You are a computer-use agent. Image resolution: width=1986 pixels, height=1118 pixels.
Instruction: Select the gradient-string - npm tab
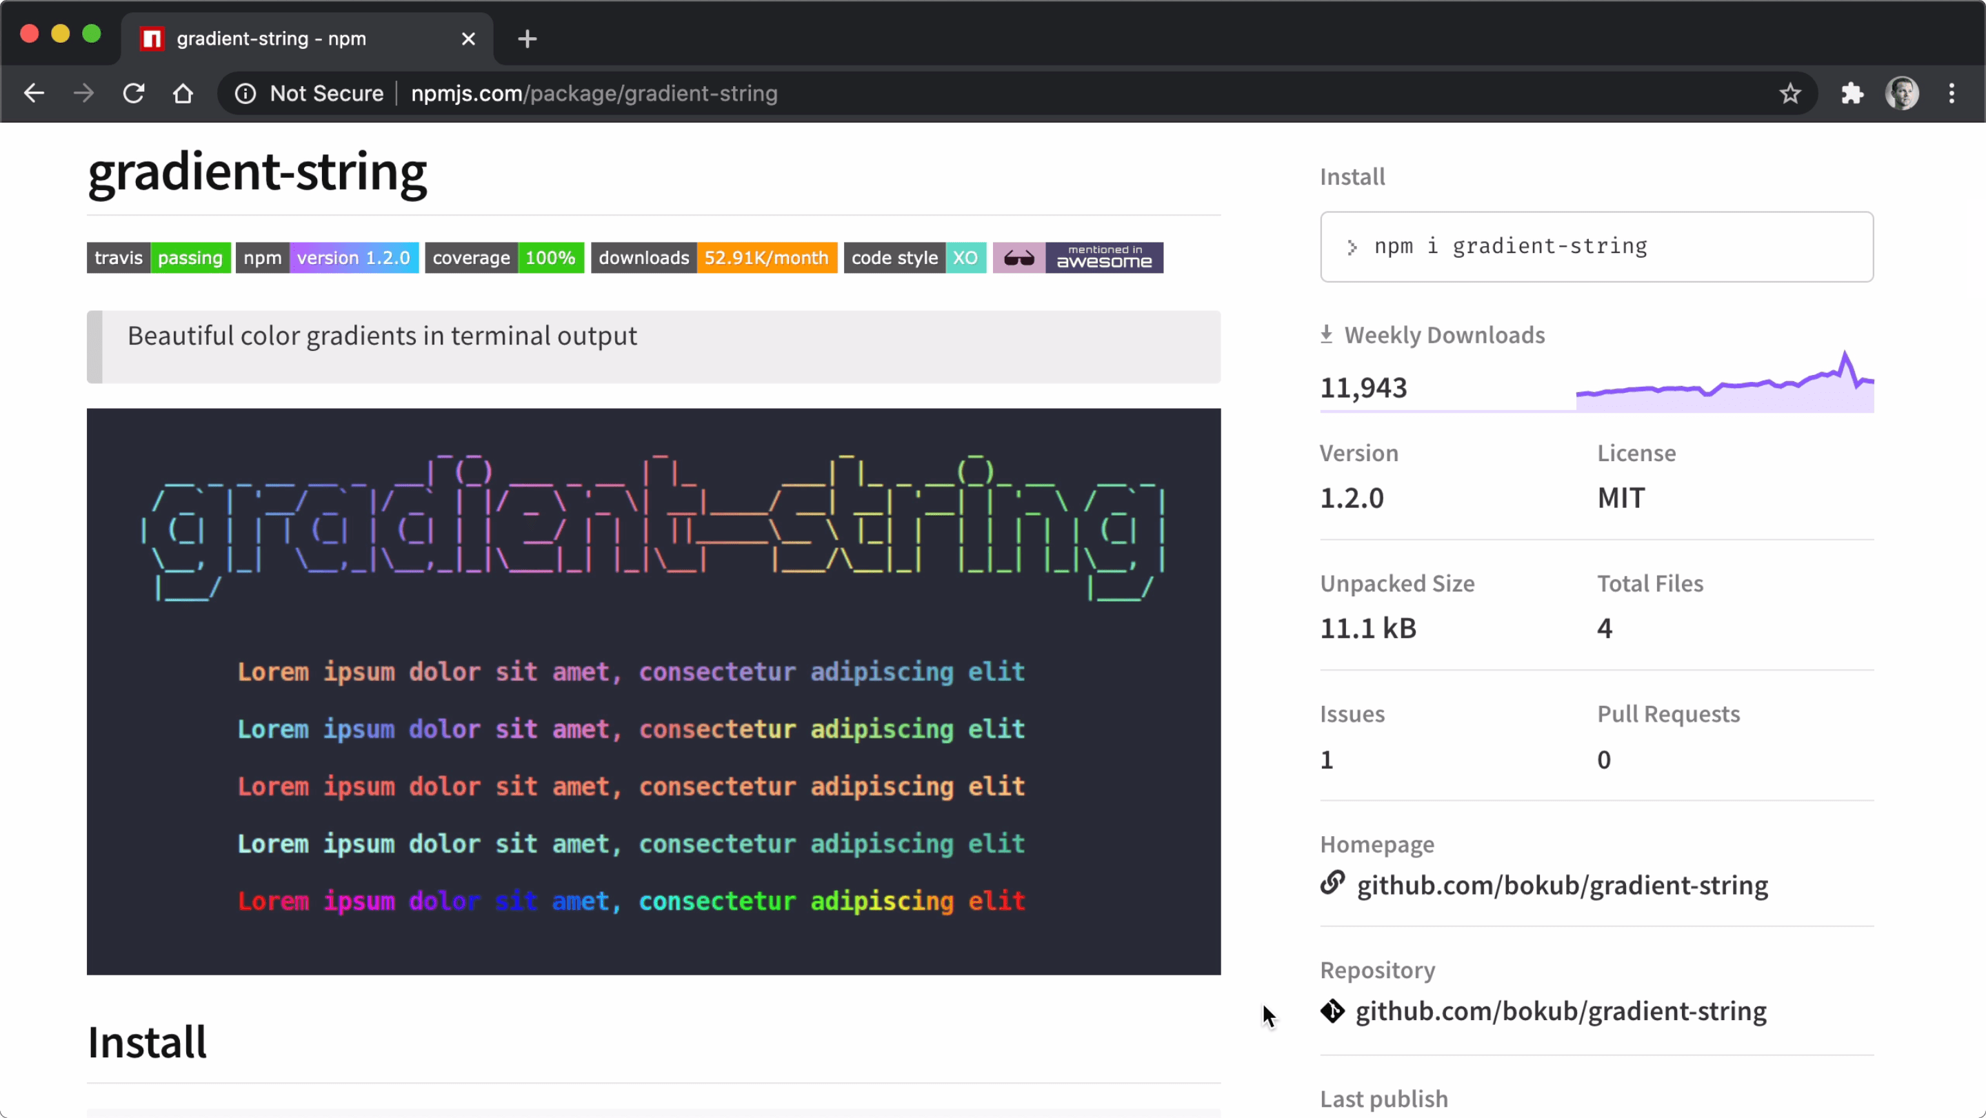click(308, 39)
